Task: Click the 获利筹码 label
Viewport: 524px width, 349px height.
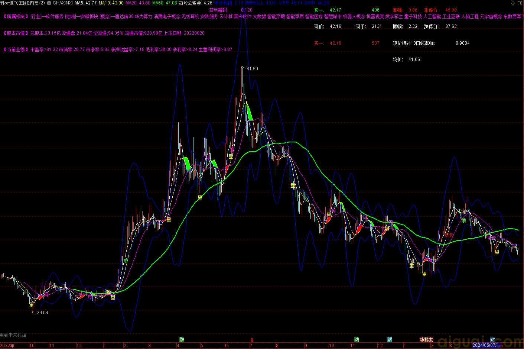Action: coord(218,10)
